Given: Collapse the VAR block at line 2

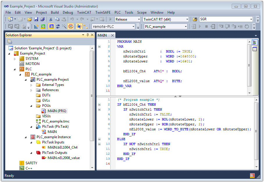Looking at the screenshot, I should click(x=99, y=46).
